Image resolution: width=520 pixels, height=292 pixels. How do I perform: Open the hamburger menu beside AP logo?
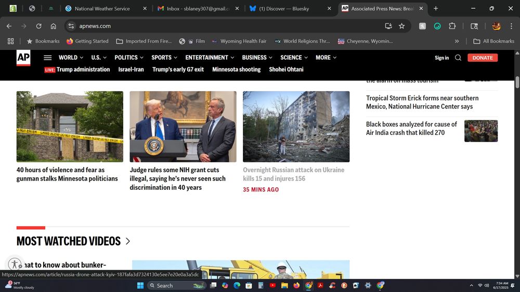pos(47,58)
